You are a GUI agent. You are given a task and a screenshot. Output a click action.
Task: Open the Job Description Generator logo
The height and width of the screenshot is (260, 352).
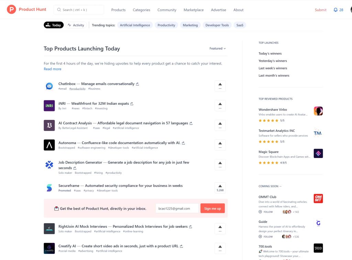(49, 165)
